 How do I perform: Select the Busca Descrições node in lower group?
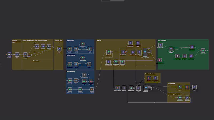180,97
